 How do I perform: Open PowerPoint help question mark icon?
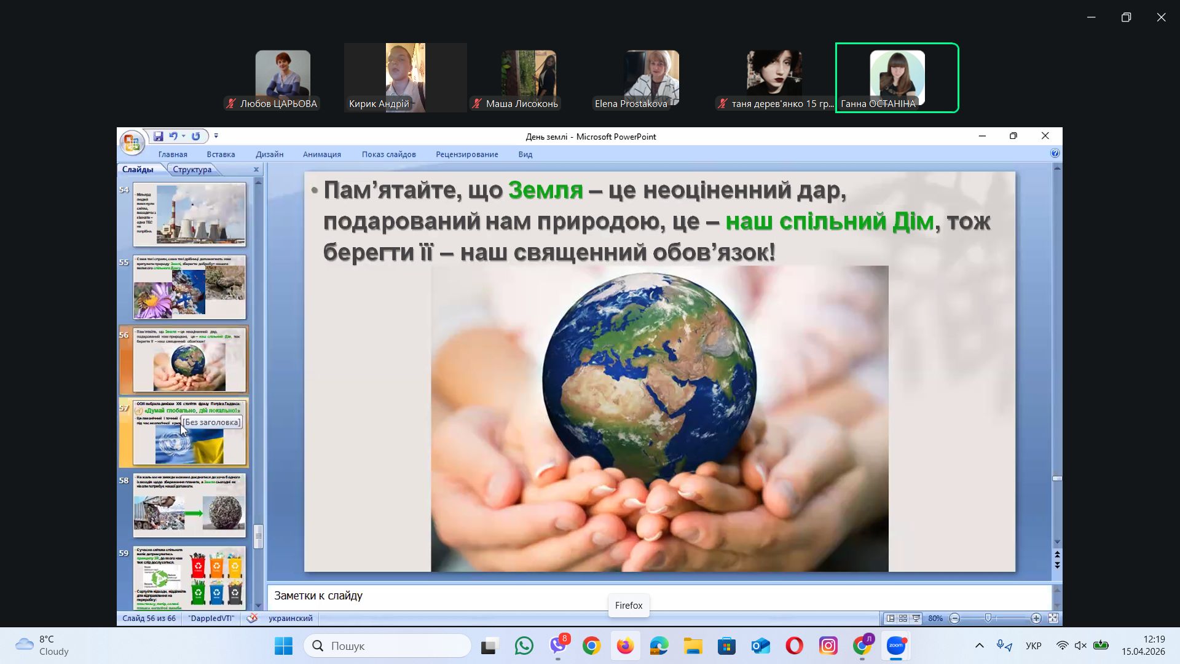coord(1055,154)
